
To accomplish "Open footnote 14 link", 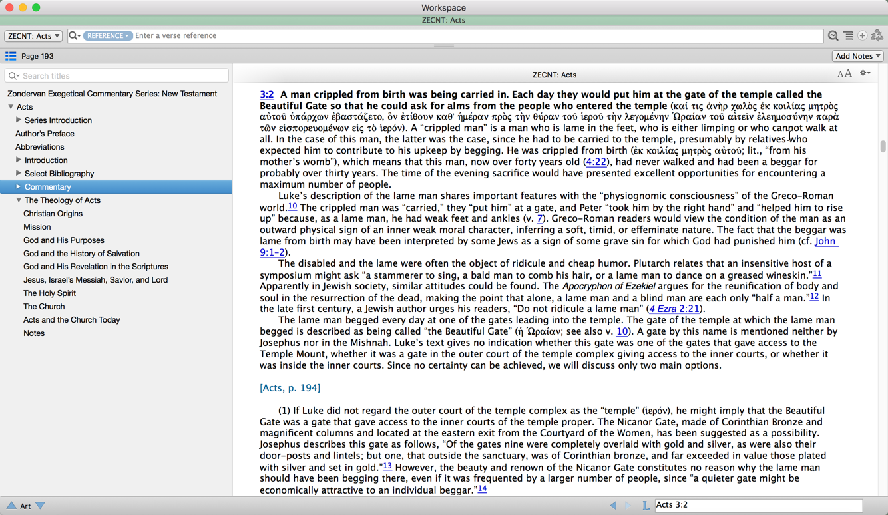I will pyautogui.click(x=482, y=488).
